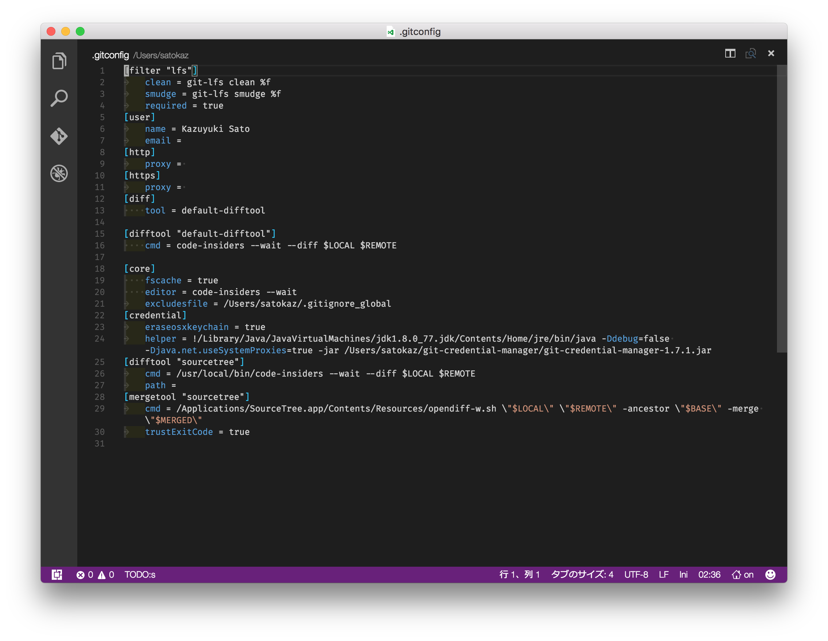
Task: Click the icon at far left of status bar
Action: pyautogui.click(x=57, y=575)
